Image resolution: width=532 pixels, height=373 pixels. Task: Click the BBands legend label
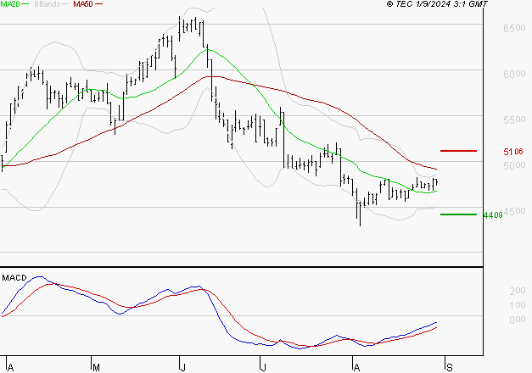pyautogui.click(x=48, y=4)
